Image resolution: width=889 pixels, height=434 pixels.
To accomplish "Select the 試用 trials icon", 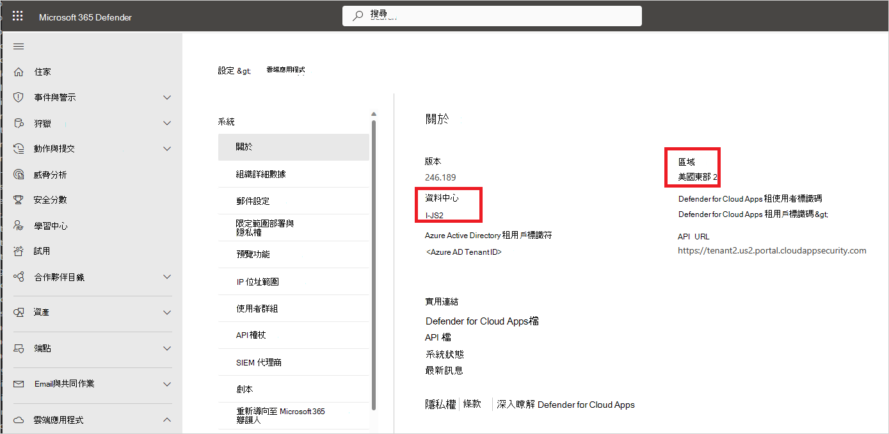I will pyautogui.click(x=19, y=250).
